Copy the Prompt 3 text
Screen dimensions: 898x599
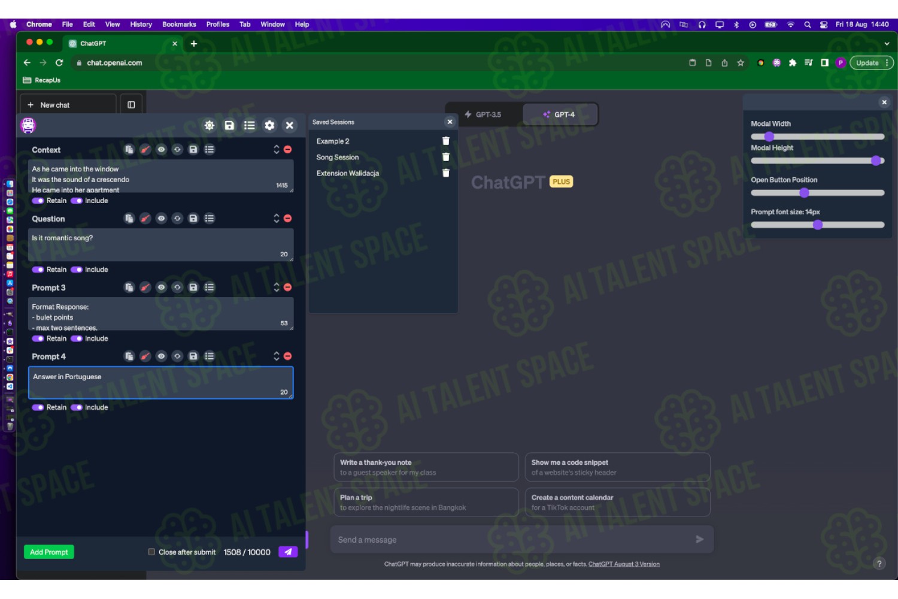(x=129, y=288)
